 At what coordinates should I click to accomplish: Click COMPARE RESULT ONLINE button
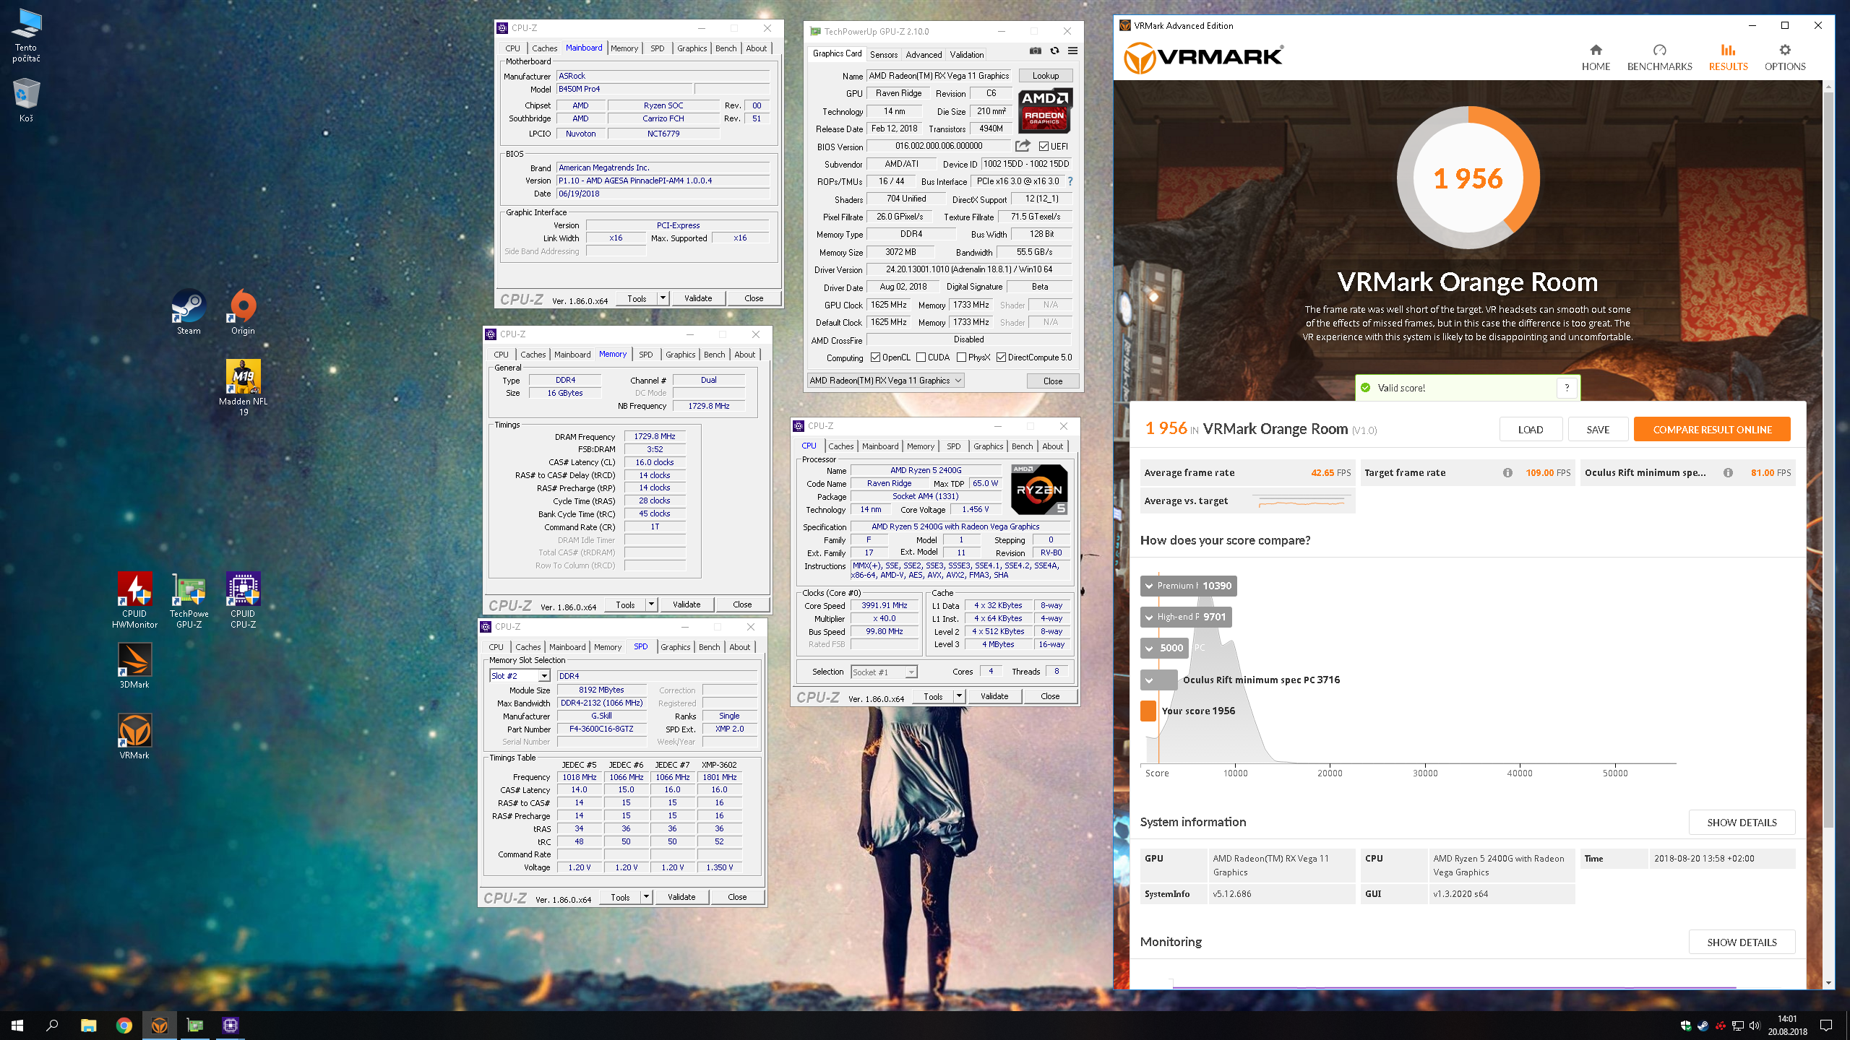coord(1712,429)
